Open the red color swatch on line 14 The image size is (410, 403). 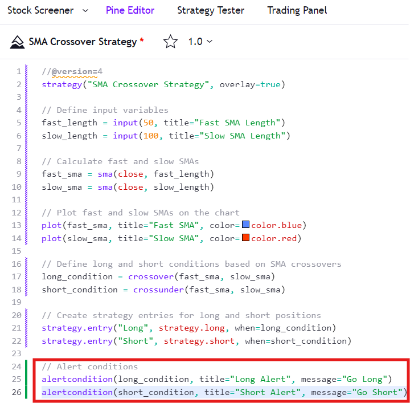click(245, 238)
